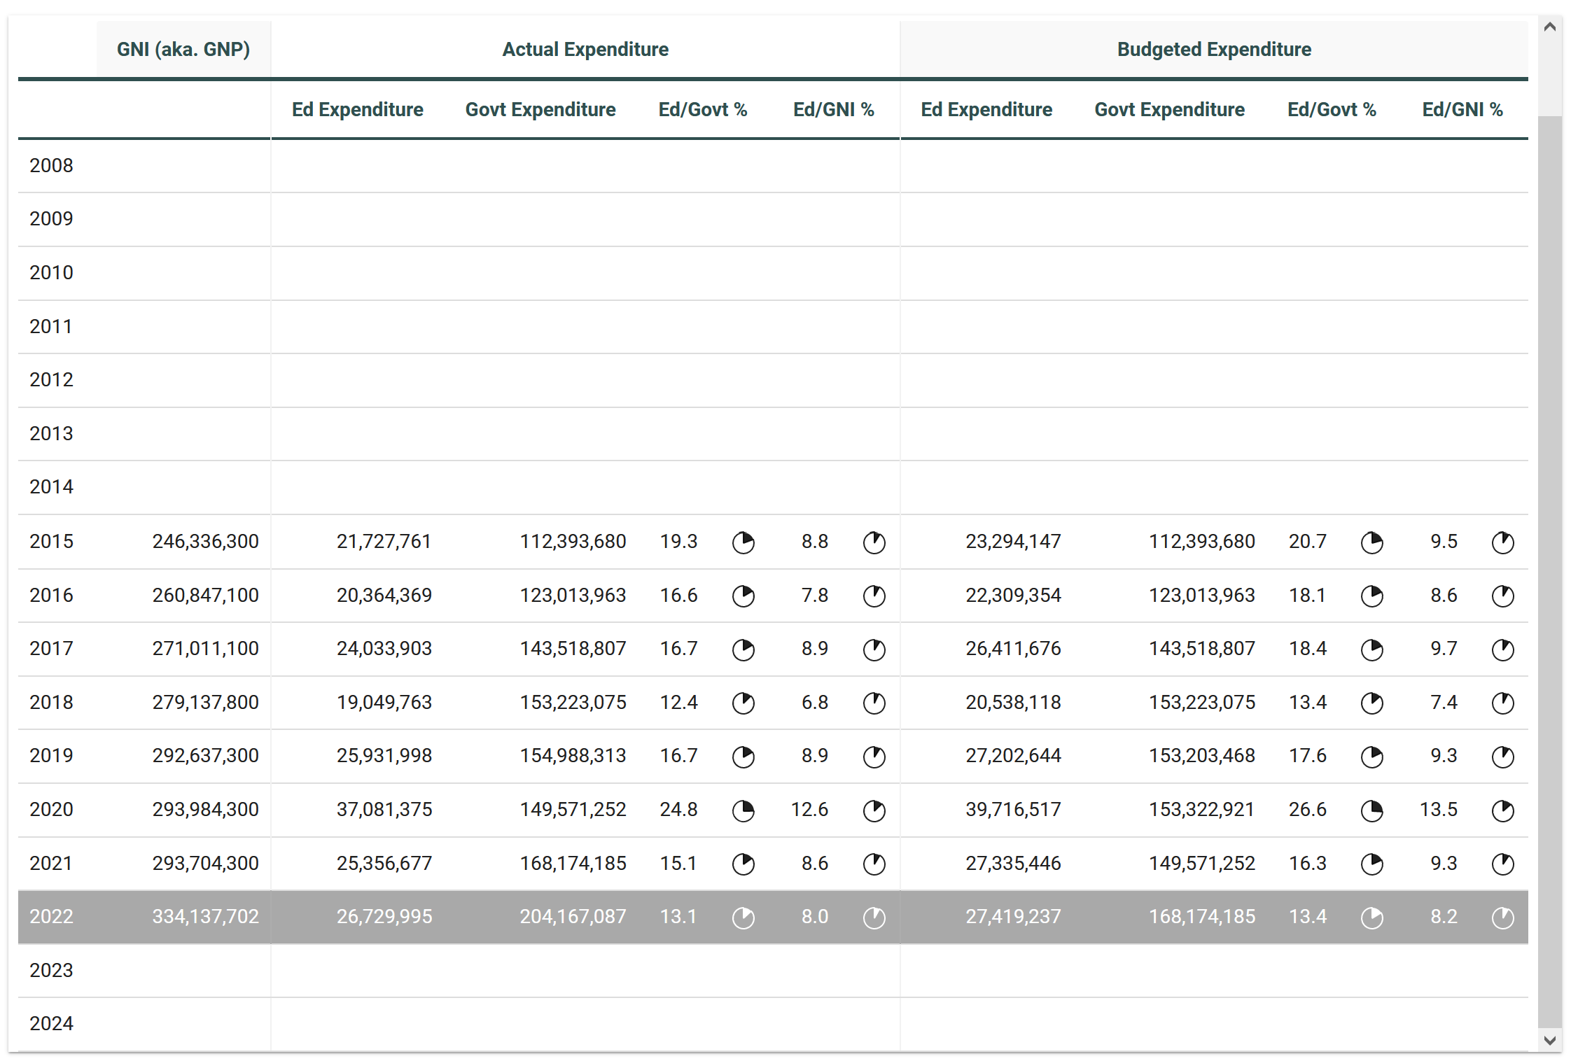Click 2017 actual Ed/Govt pie icon
Viewport: 1571px width, 1061px height.
743,649
